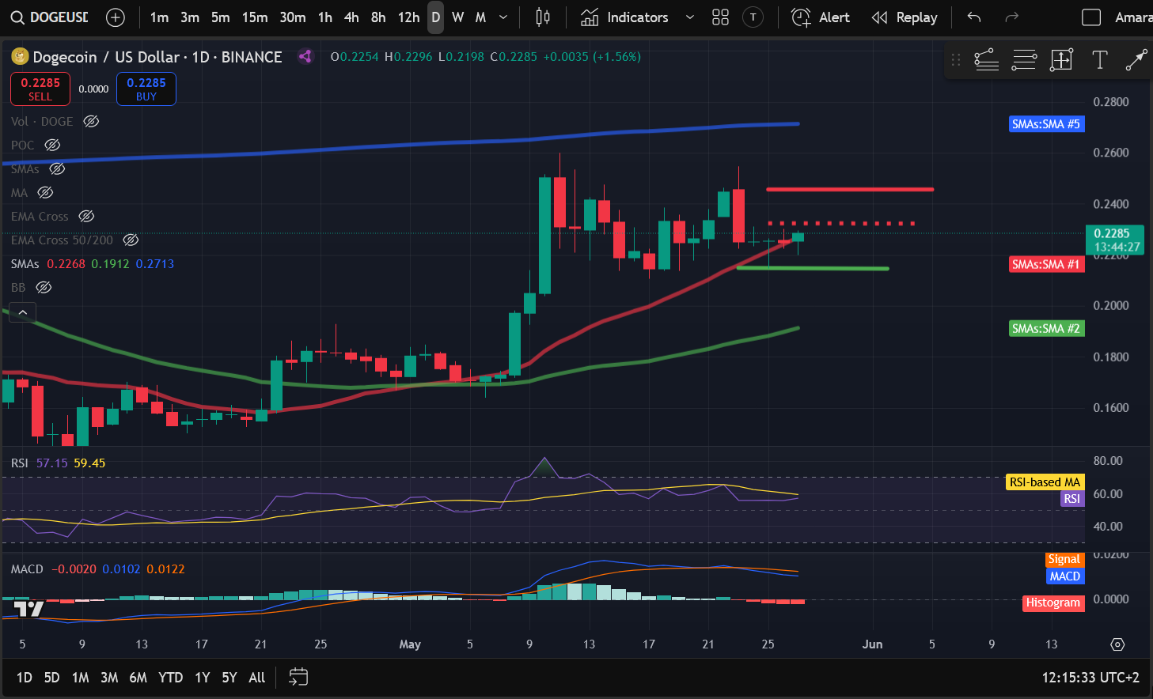The height and width of the screenshot is (699, 1153).
Task: Set date range to 3M
Action: point(109,678)
